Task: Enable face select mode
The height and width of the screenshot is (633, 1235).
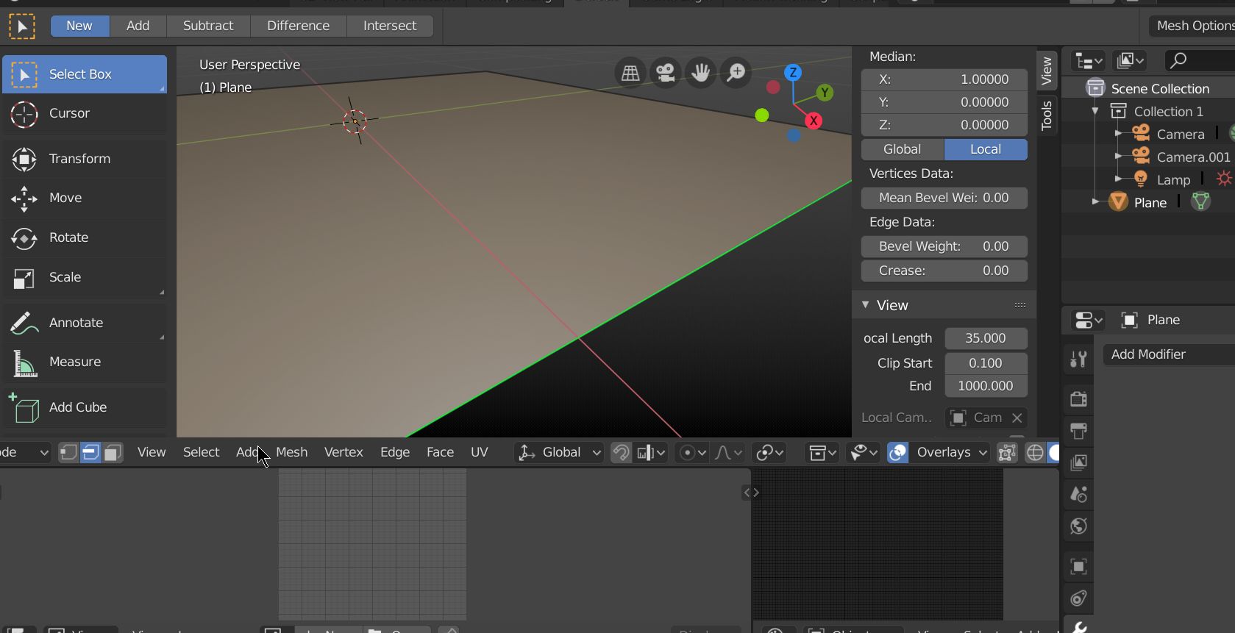Action: click(x=113, y=452)
